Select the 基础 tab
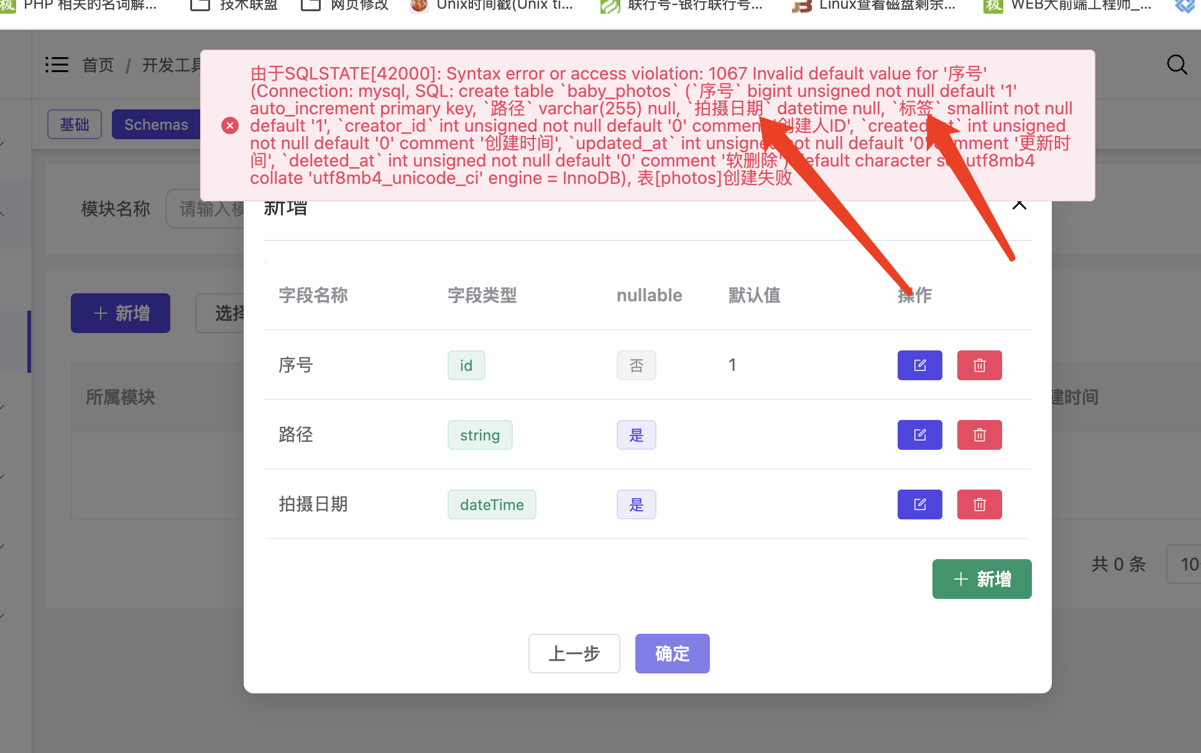 click(74, 124)
